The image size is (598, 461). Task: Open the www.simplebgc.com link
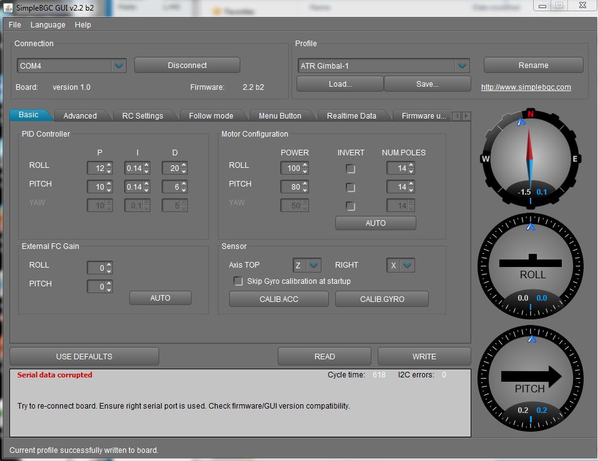[x=526, y=87]
